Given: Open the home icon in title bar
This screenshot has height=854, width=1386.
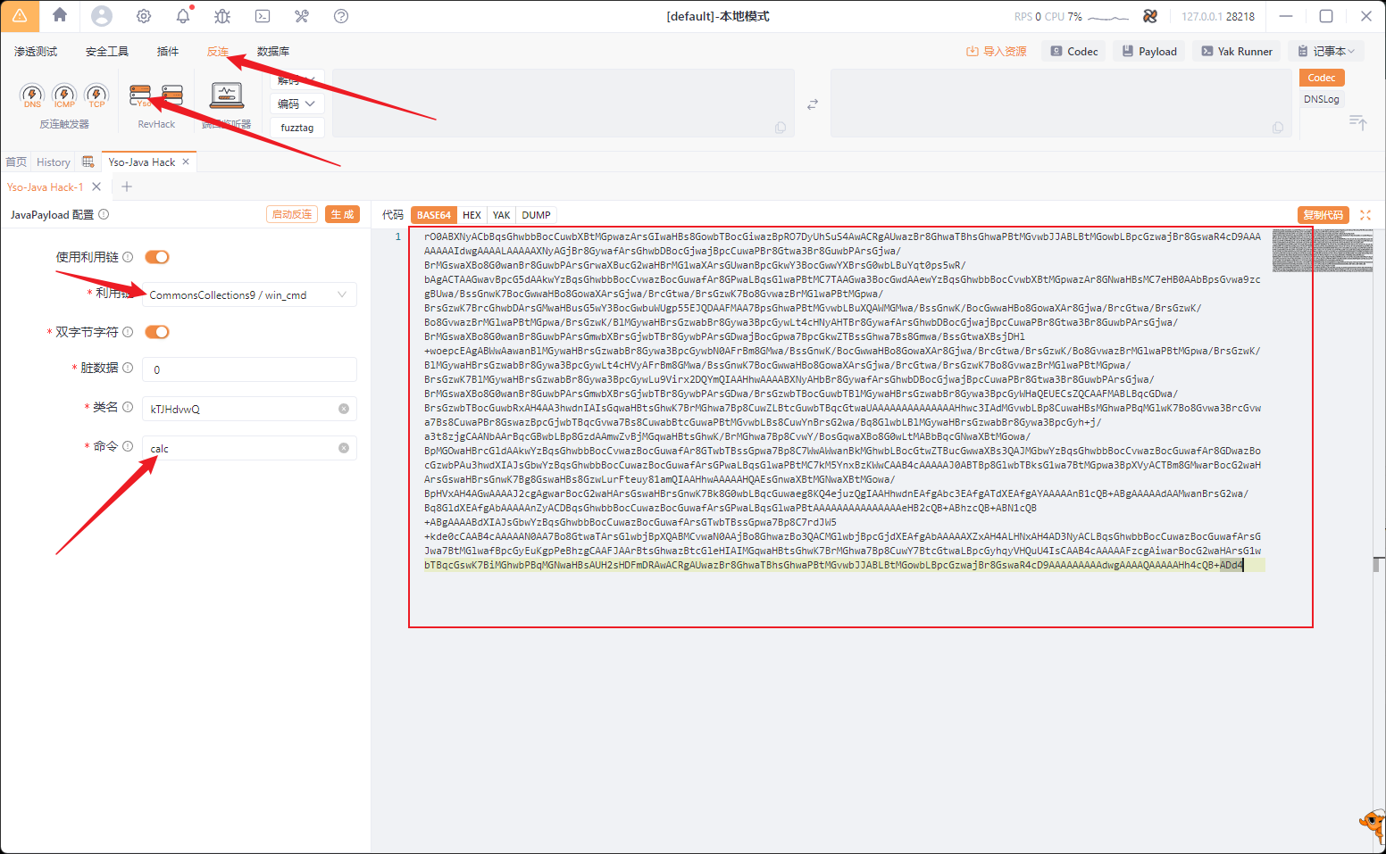Looking at the screenshot, I should [x=60, y=15].
